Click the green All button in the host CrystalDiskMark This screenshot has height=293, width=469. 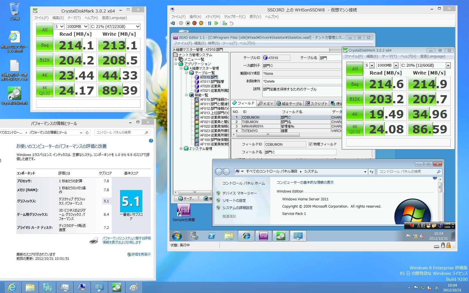point(45,30)
